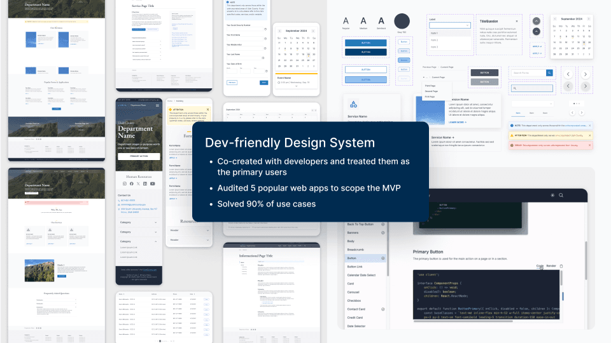This screenshot has width=611, height=343.
Task: Dismiss the blue NOTE banner
Action: (589, 126)
